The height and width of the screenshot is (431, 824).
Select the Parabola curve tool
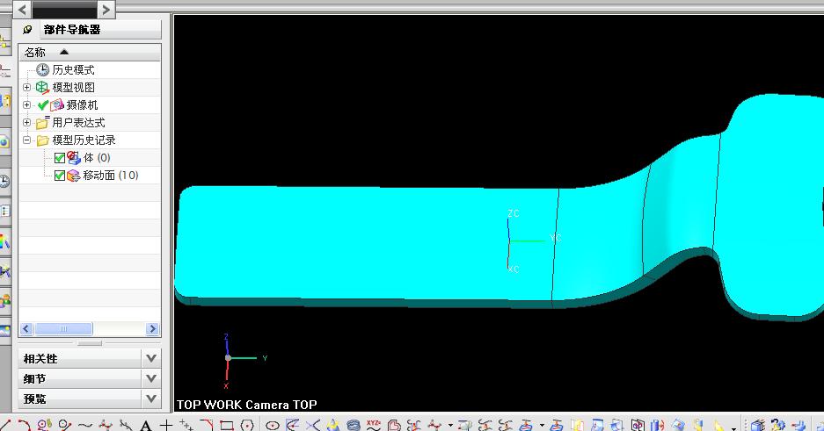292,425
